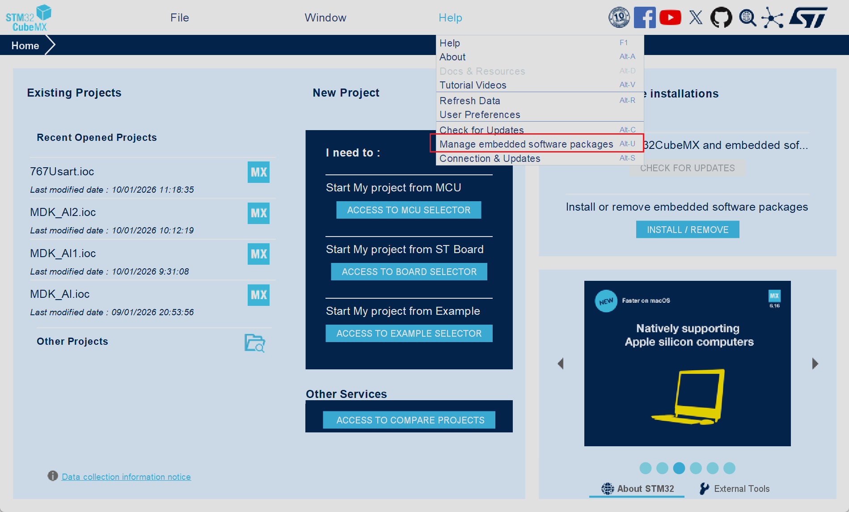Select User Preferences menu item

coord(540,114)
